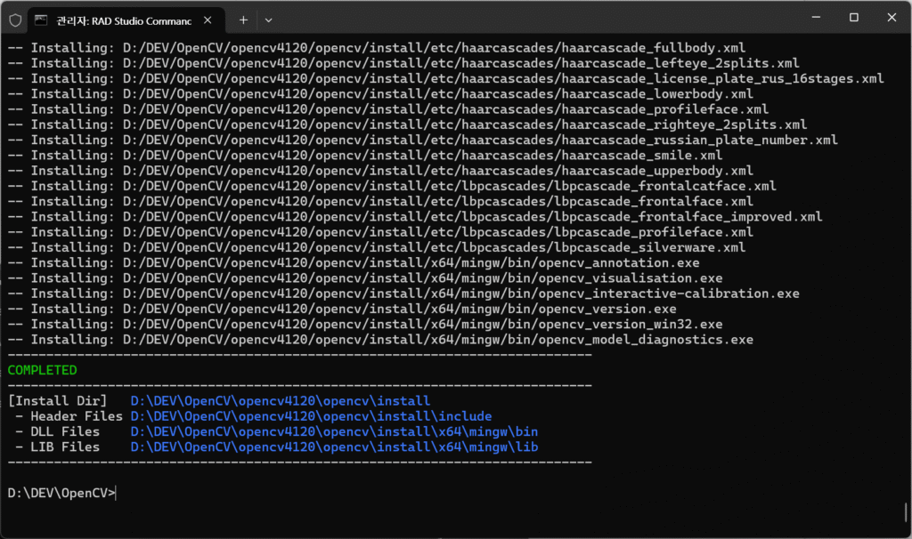Click the haarcascade_profileface.xml line

[x=388, y=109]
